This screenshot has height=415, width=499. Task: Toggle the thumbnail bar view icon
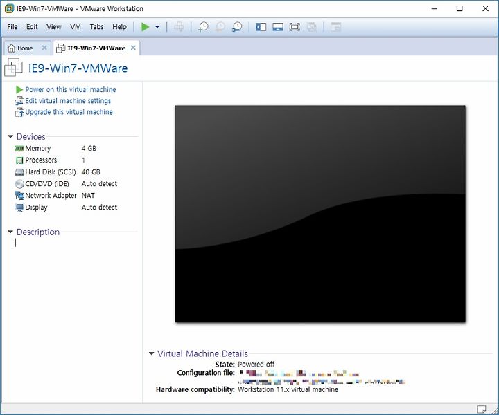(x=278, y=27)
